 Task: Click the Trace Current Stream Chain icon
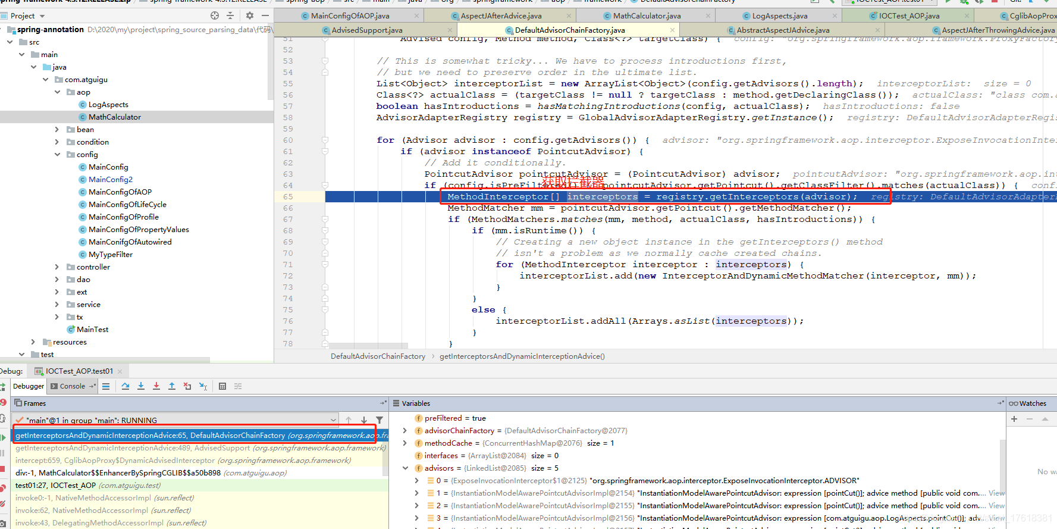coord(238,386)
